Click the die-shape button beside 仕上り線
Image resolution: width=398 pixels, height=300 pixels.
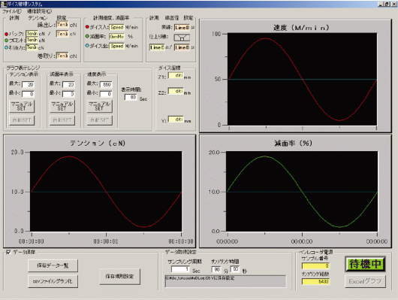[182, 38]
